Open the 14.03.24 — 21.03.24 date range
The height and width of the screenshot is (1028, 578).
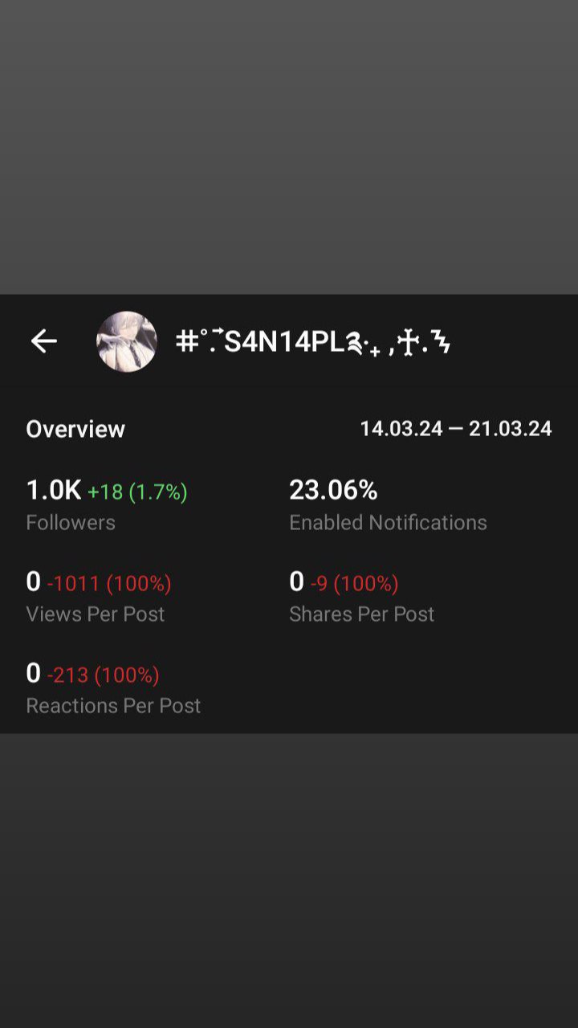(456, 429)
